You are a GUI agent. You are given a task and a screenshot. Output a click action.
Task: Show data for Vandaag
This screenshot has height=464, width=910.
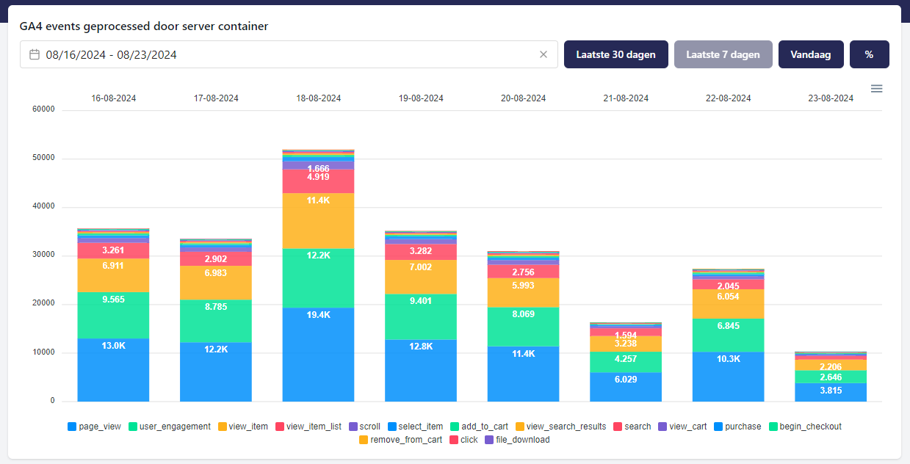tap(811, 54)
